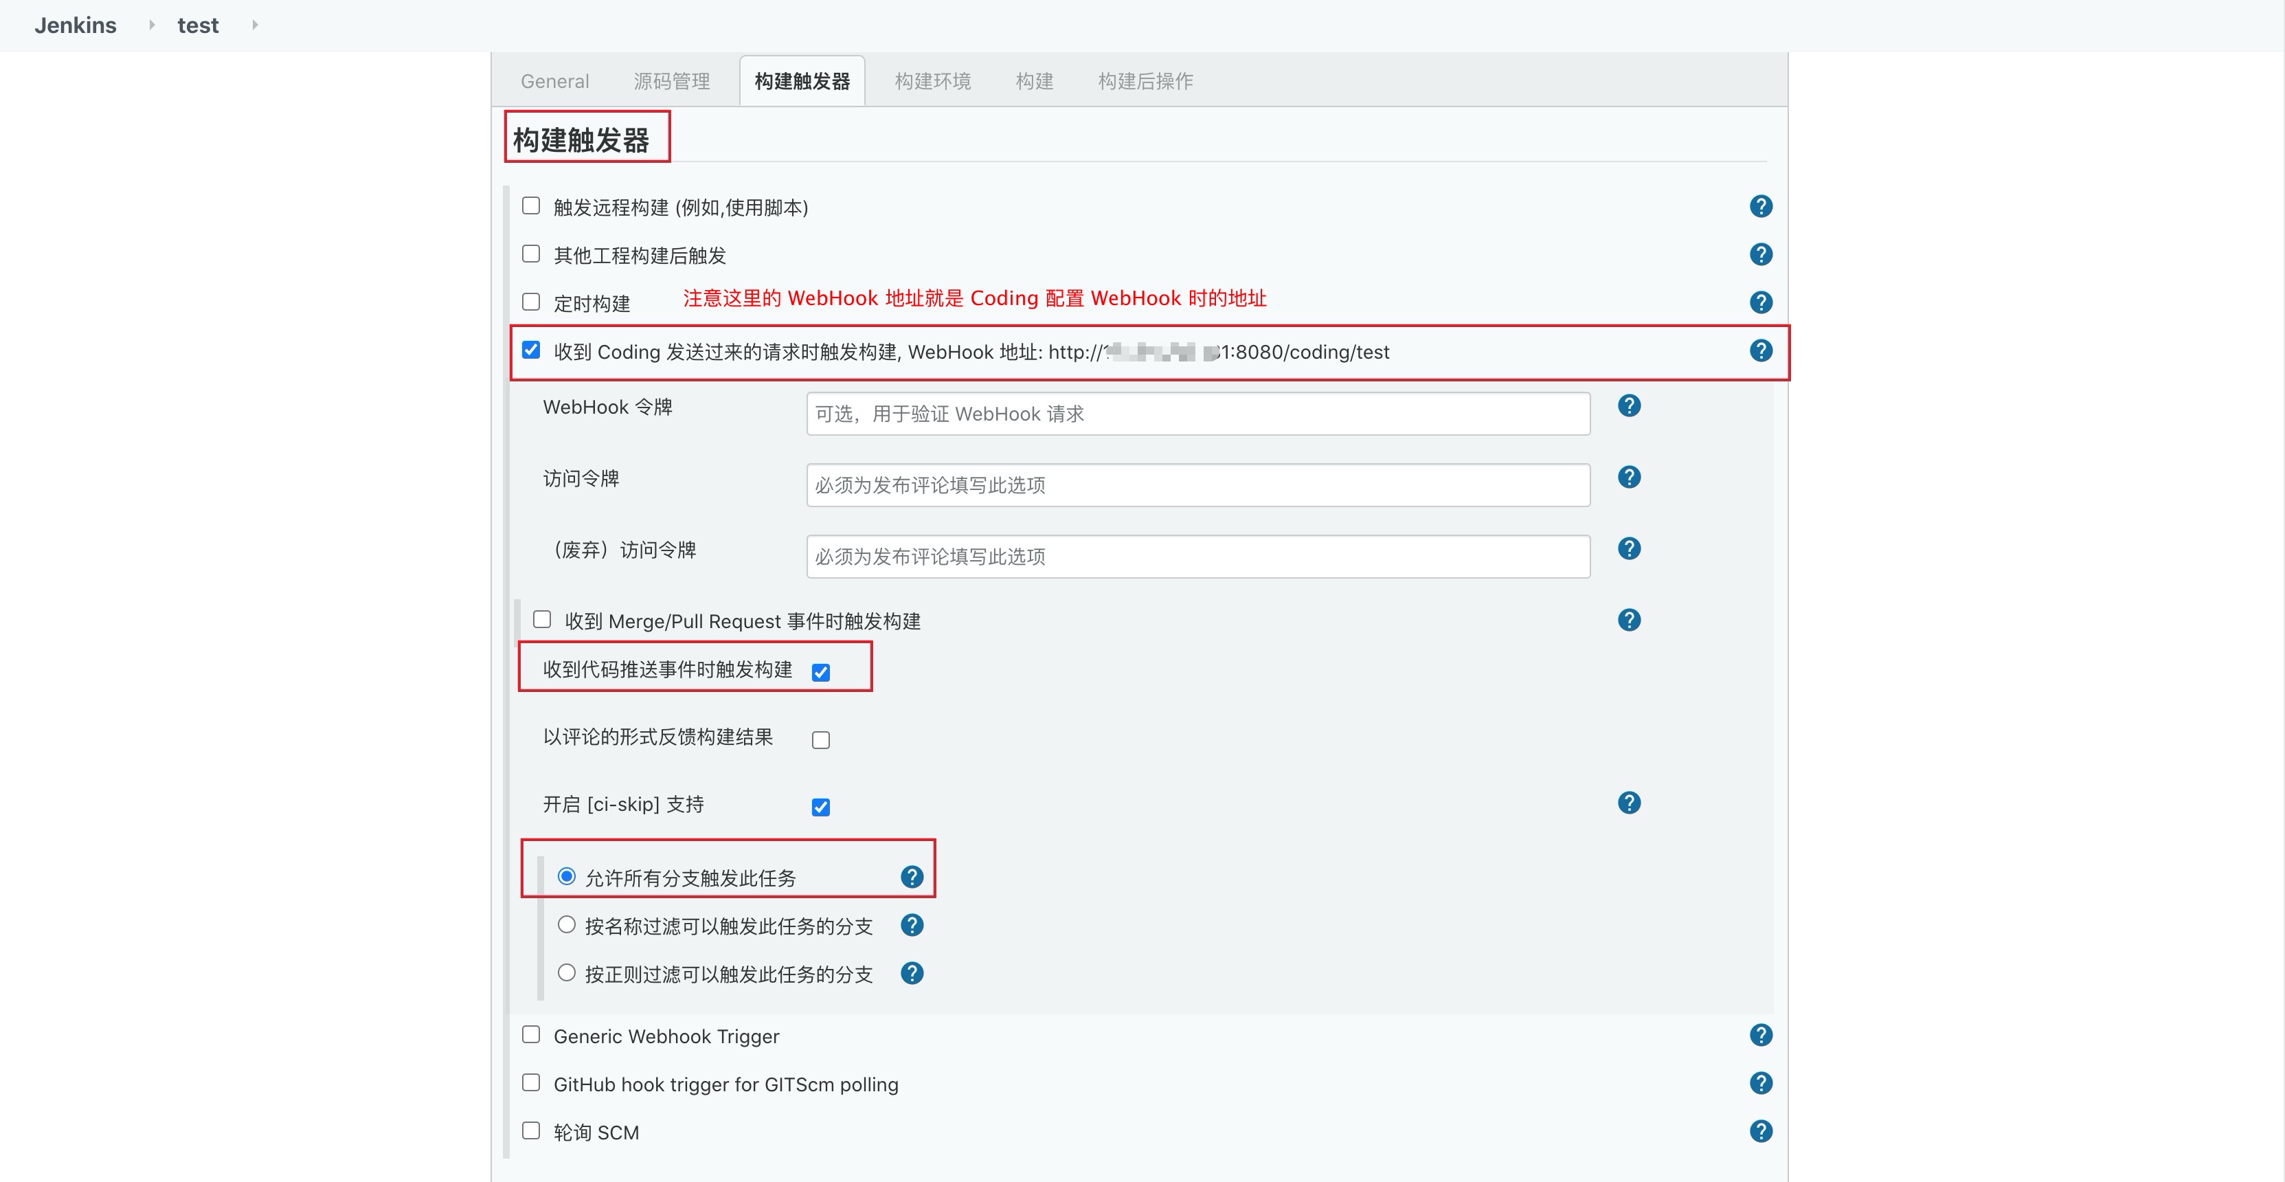Open help for 轮询 SCM option
Image resolution: width=2285 pixels, height=1182 pixels.
pos(1760,1131)
